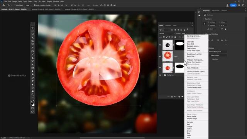Switch to the Channels tab

(x=168, y=25)
